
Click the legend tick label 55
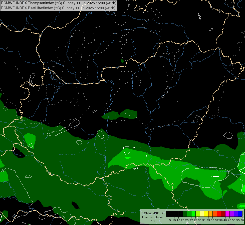[238, 220]
